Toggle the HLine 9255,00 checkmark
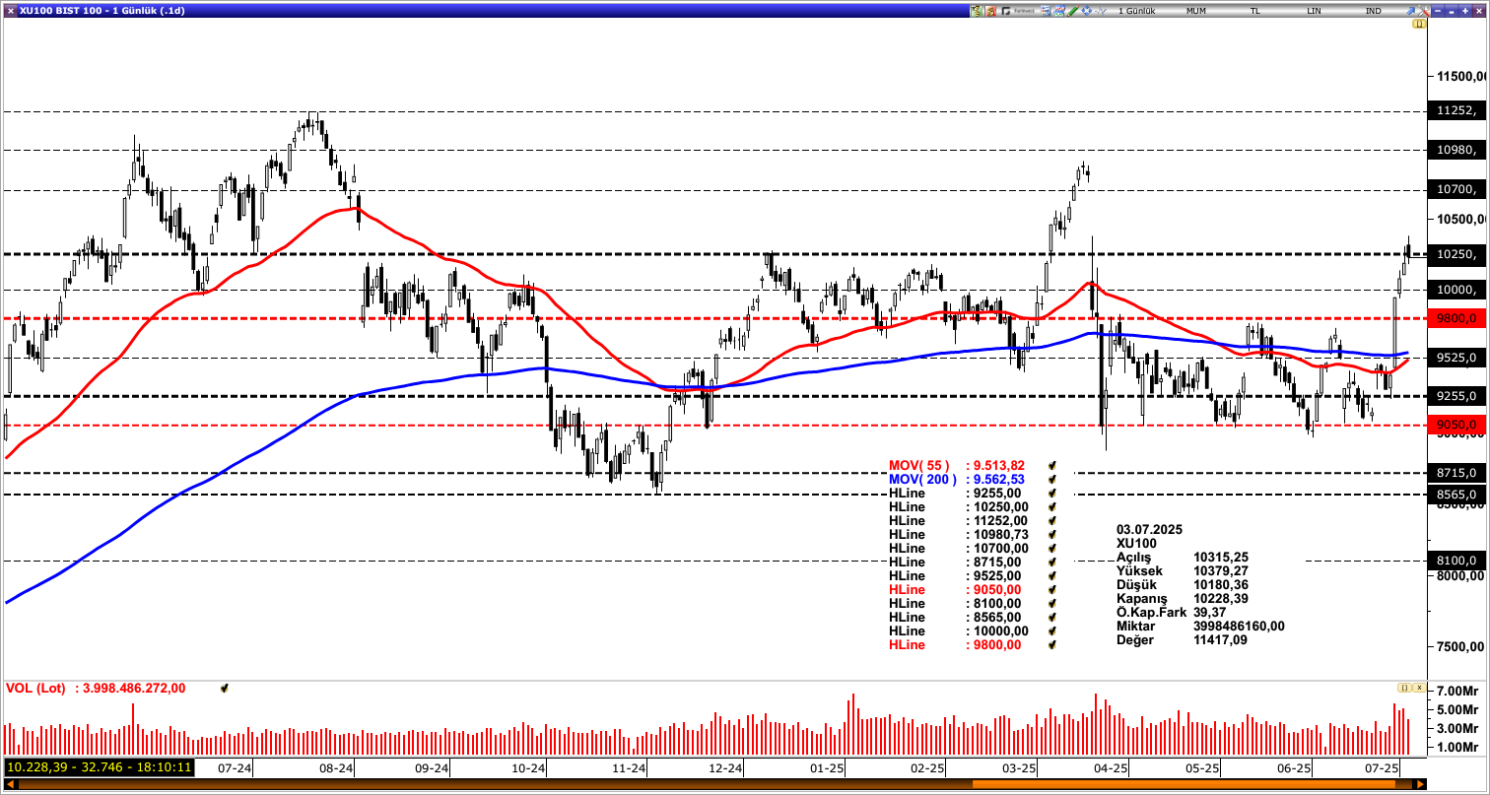The height and width of the screenshot is (795, 1490). pos(1052,493)
